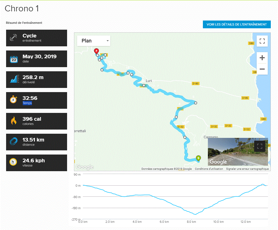Open Conditions d'utilisation link
Image resolution: width=278 pixels, height=230 pixels.
[x=209, y=169]
